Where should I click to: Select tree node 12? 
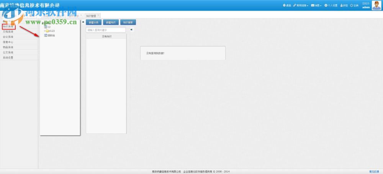[47, 27]
